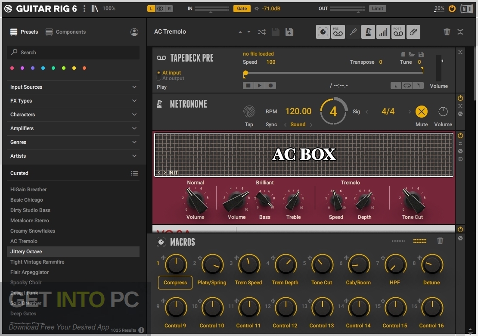478x336 pixels.
Task: Select the Presets tab
Action: pos(24,32)
